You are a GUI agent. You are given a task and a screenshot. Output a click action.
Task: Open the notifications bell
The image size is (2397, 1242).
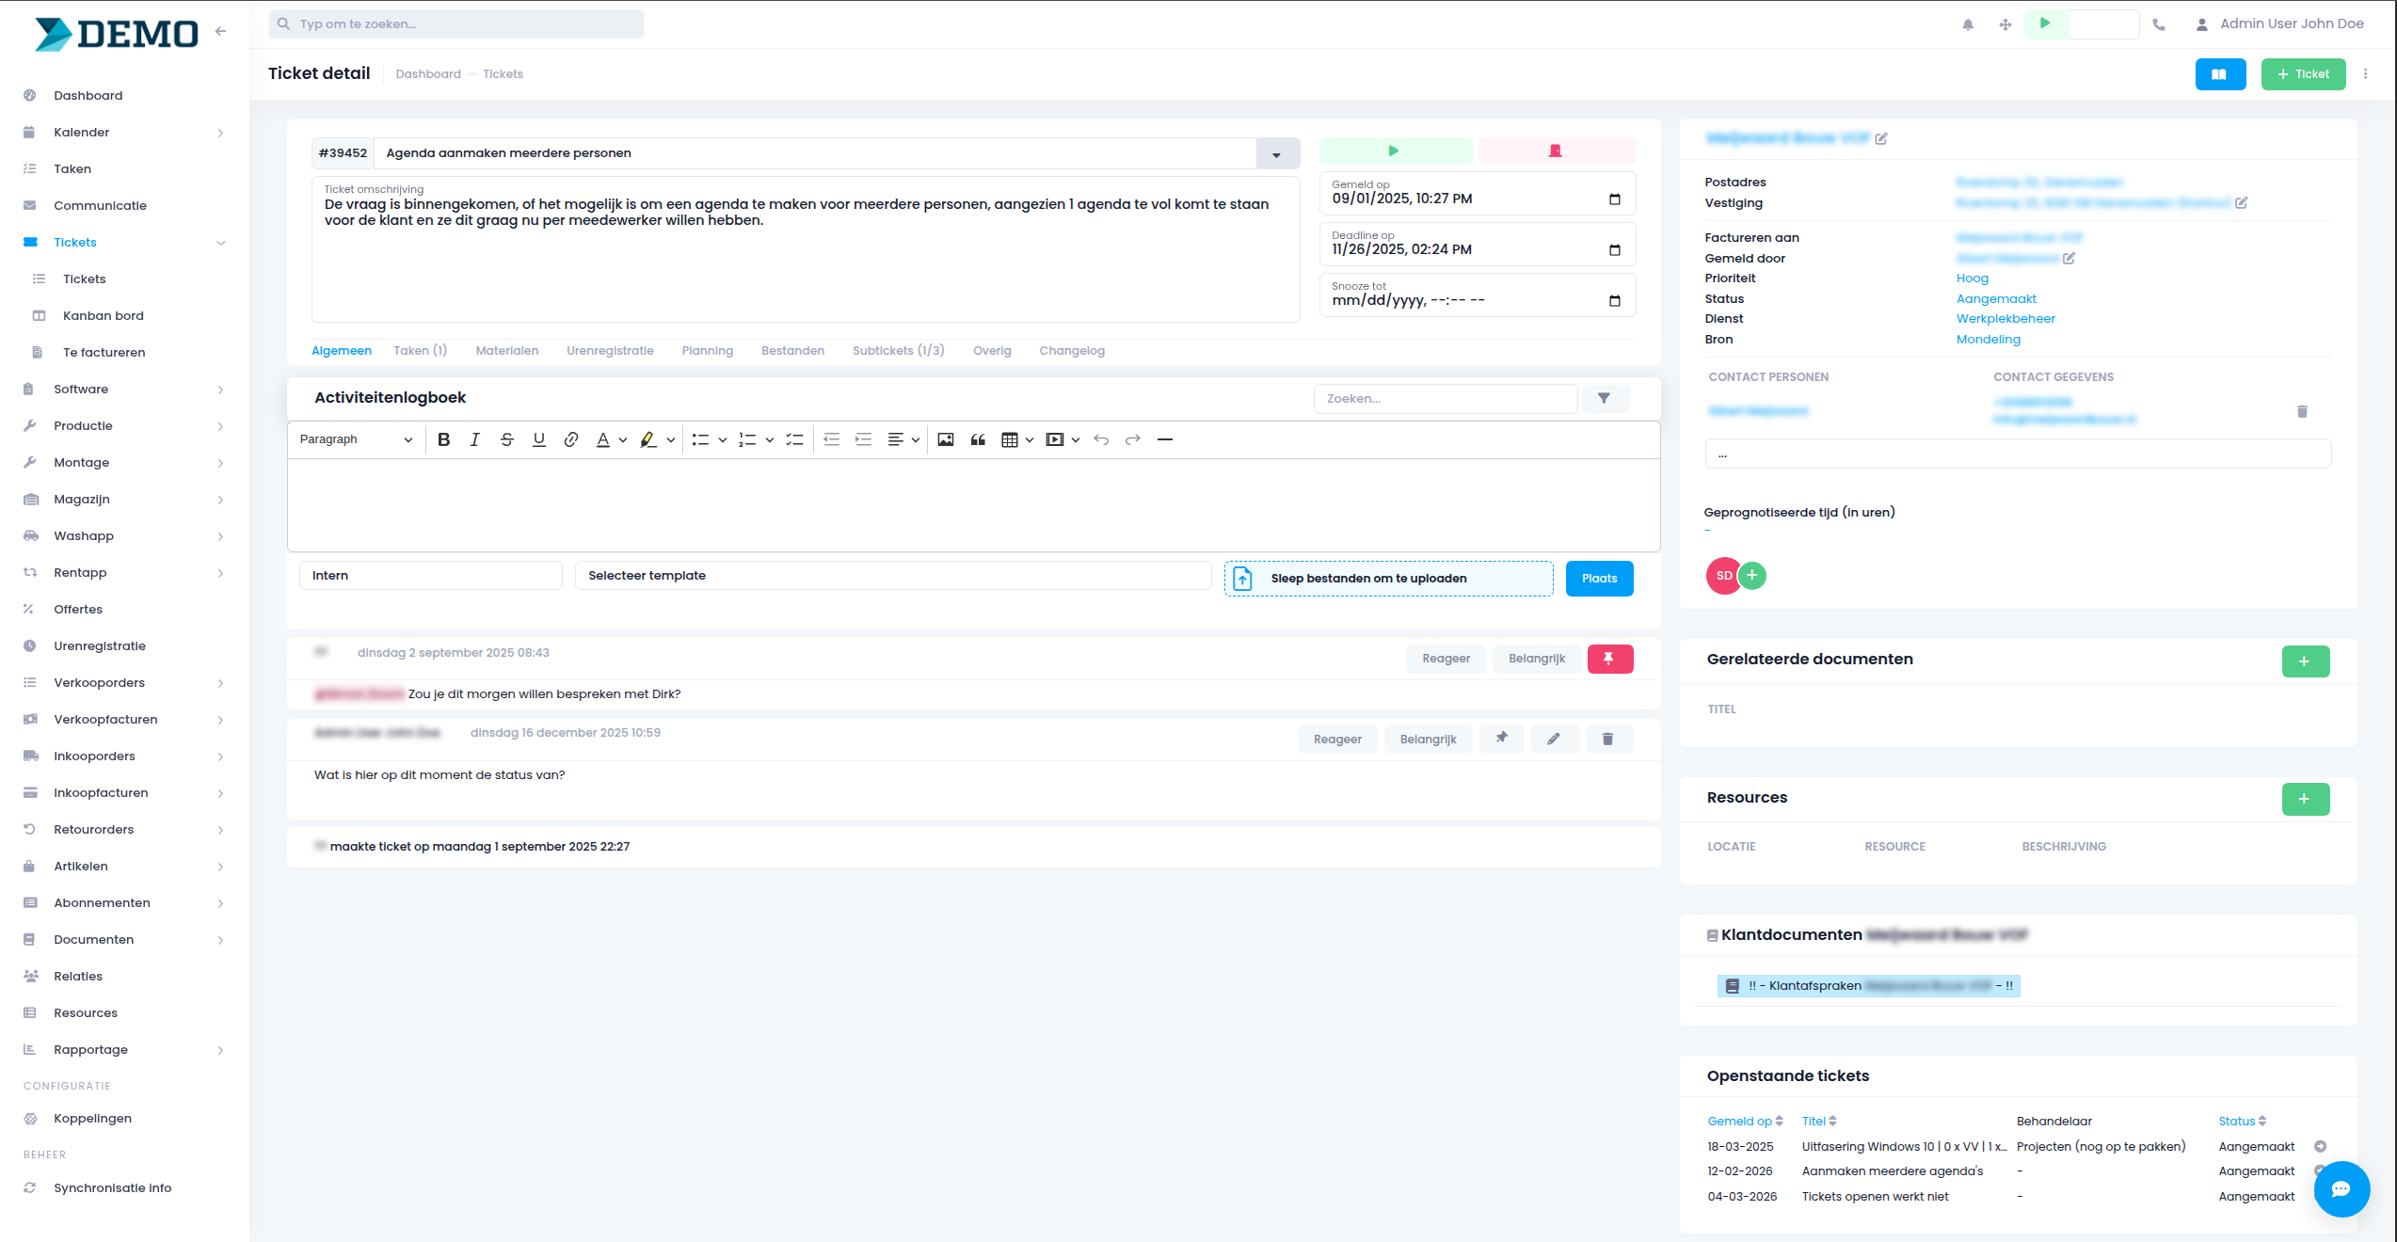pyautogui.click(x=1968, y=24)
